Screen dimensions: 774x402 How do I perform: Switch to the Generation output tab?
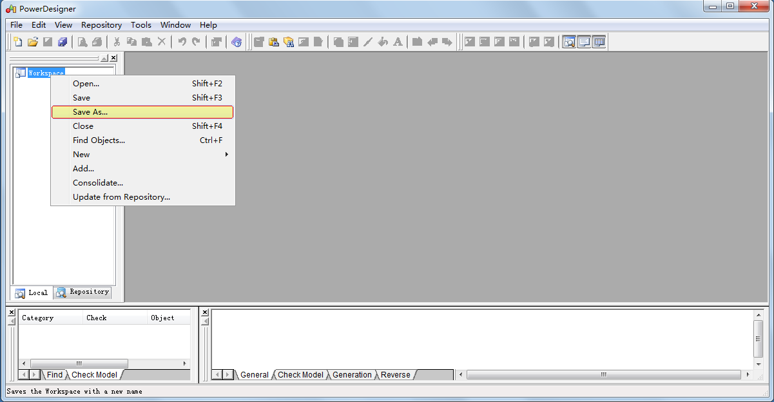(352, 375)
